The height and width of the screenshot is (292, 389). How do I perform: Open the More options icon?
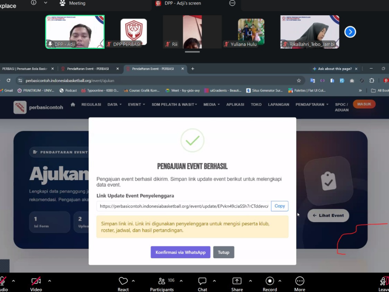click(300, 281)
